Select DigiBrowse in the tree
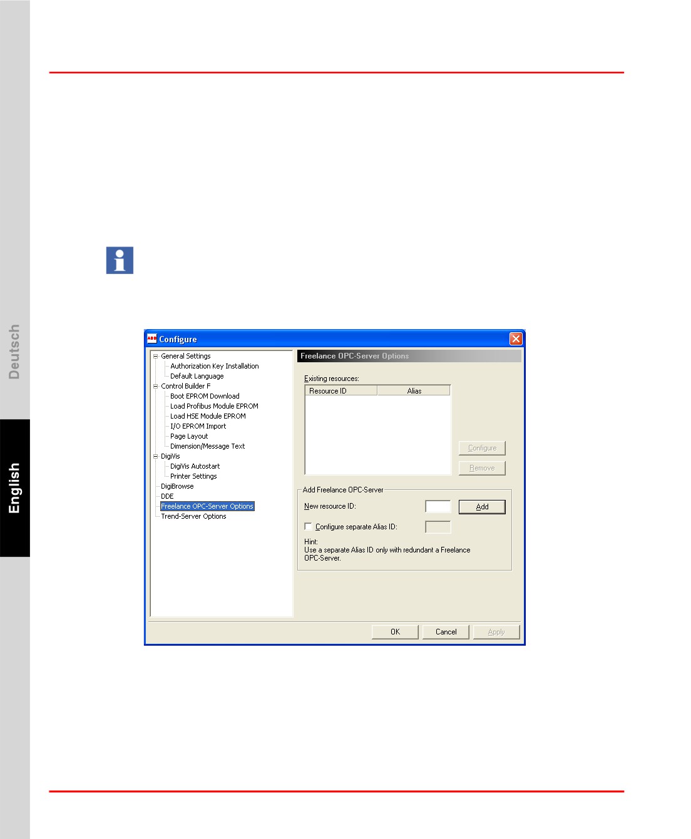 click(177, 486)
